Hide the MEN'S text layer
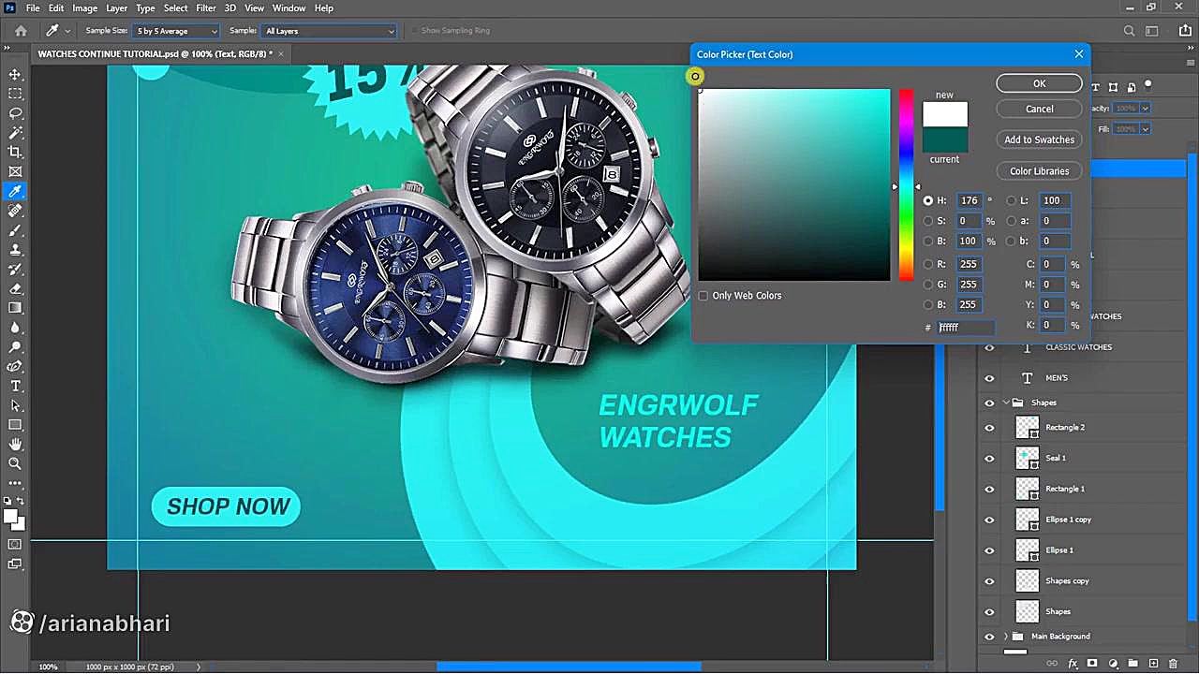This screenshot has width=1199, height=674. [x=989, y=378]
